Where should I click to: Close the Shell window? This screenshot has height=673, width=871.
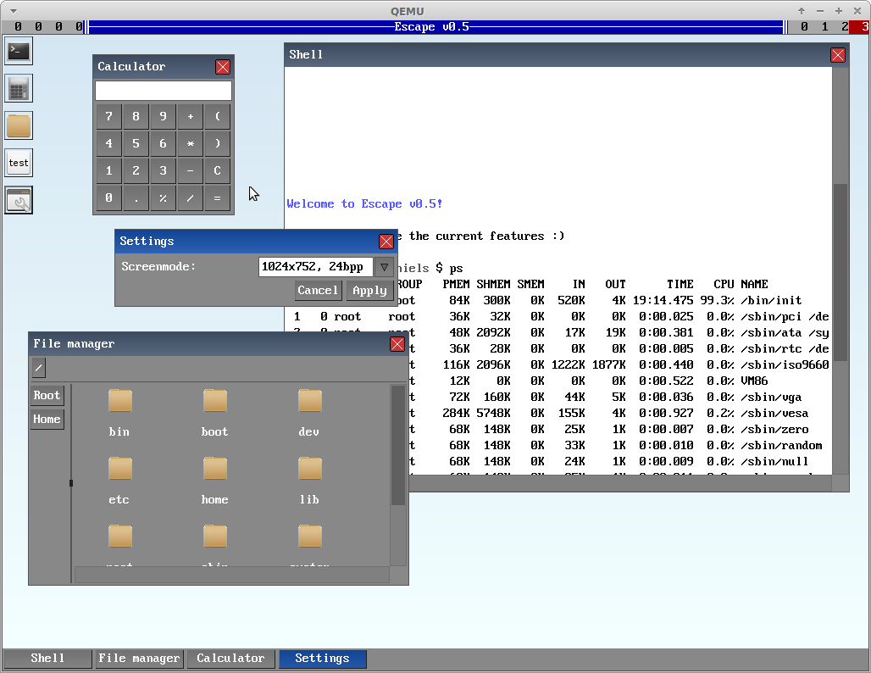click(x=838, y=55)
